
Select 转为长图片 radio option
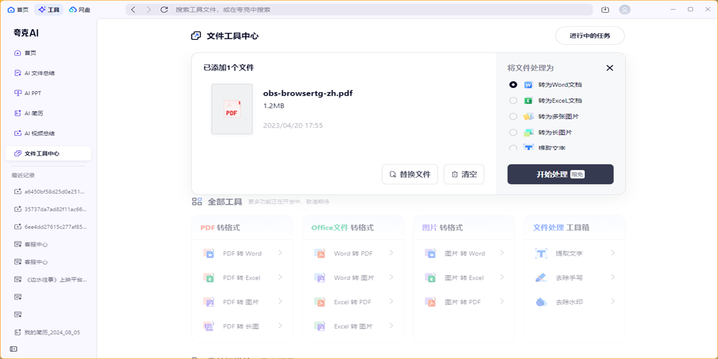513,132
